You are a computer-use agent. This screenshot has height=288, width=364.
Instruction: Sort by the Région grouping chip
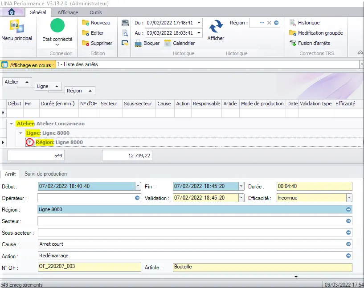80,91
